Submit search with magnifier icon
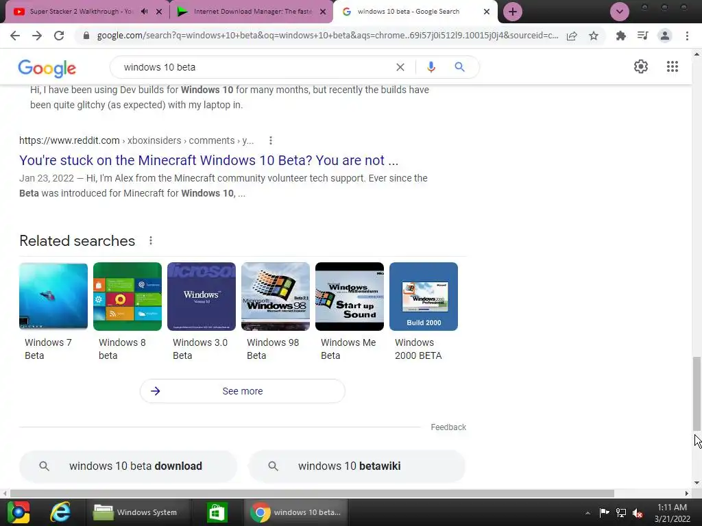 459,67
